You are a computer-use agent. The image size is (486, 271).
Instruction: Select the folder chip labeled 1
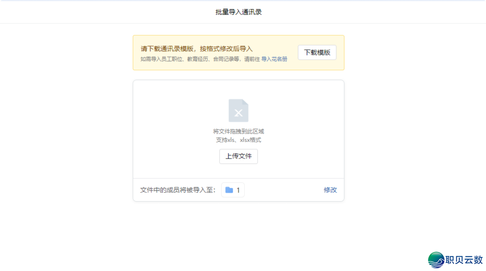click(x=233, y=190)
